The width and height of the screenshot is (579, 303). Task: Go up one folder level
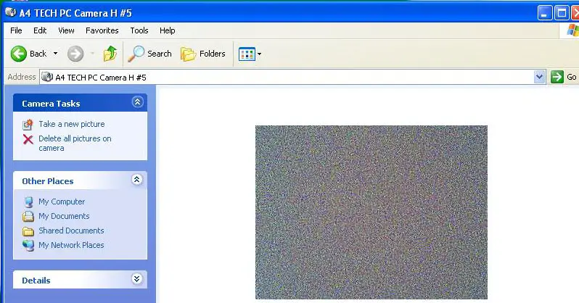pyautogui.click(x=110, y=54)
